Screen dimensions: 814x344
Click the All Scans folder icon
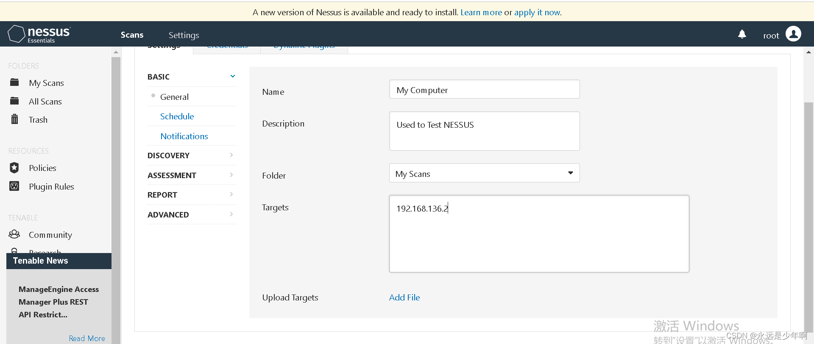pyautogui.click(x=14, y=101)
